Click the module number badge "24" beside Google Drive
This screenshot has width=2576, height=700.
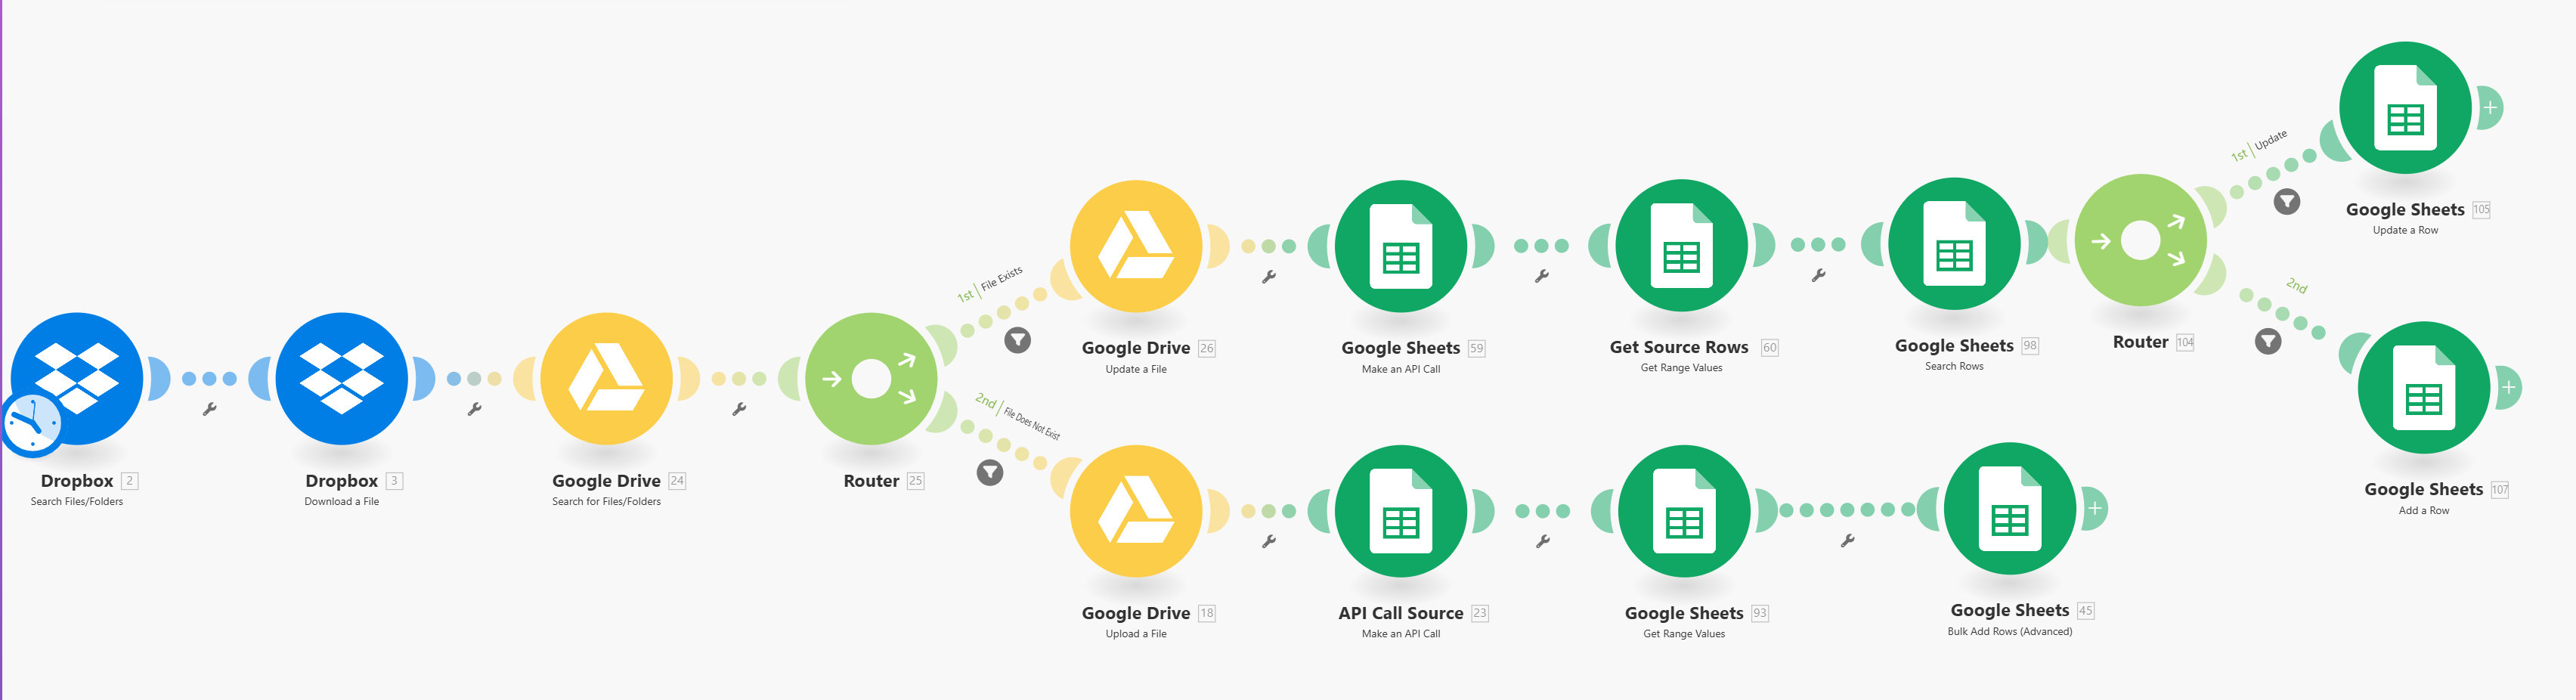point(677,481)
